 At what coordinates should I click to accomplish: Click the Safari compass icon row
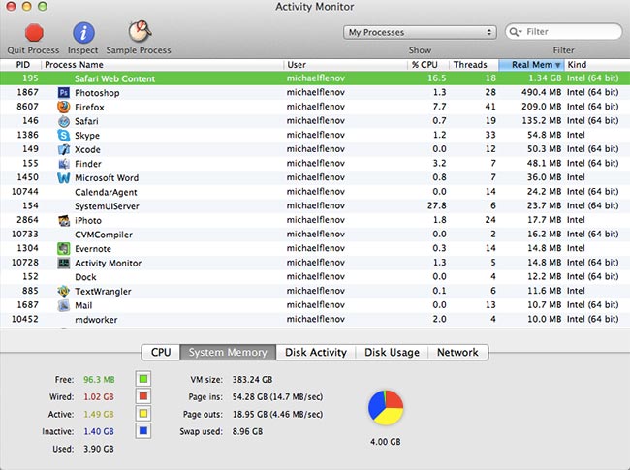[63, 121]
